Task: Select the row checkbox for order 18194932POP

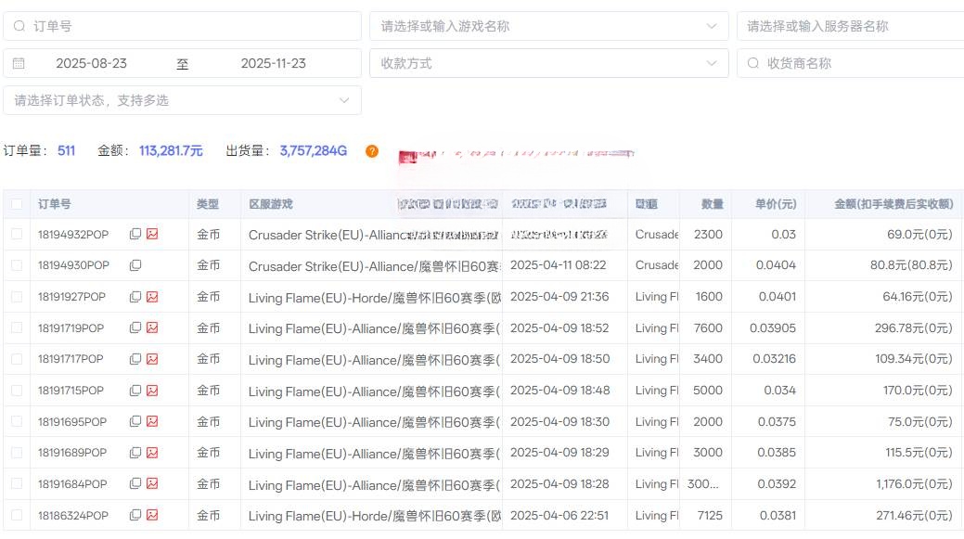Action: click(17, 234)
